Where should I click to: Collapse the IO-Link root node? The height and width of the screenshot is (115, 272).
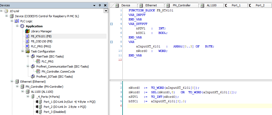pos(1,11)
